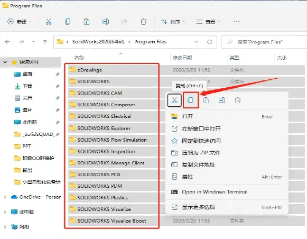
Task: Open the 新建 (New) dropdown button
Action: click(x=19, y=22)
